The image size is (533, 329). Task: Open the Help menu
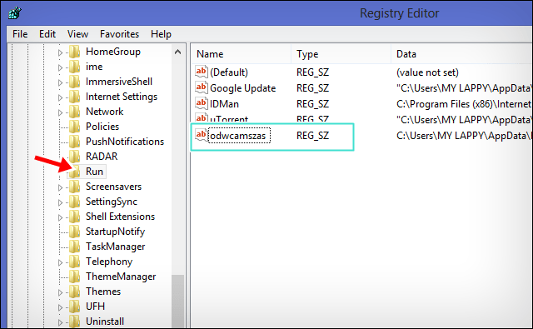(x=161, y=34)
